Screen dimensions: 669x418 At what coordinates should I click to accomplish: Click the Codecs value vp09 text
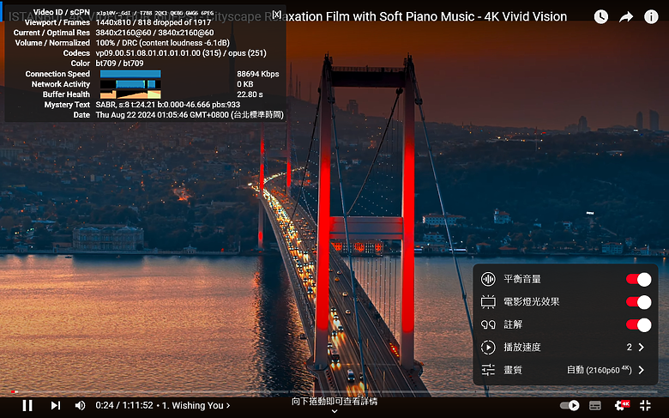point(181,53)
